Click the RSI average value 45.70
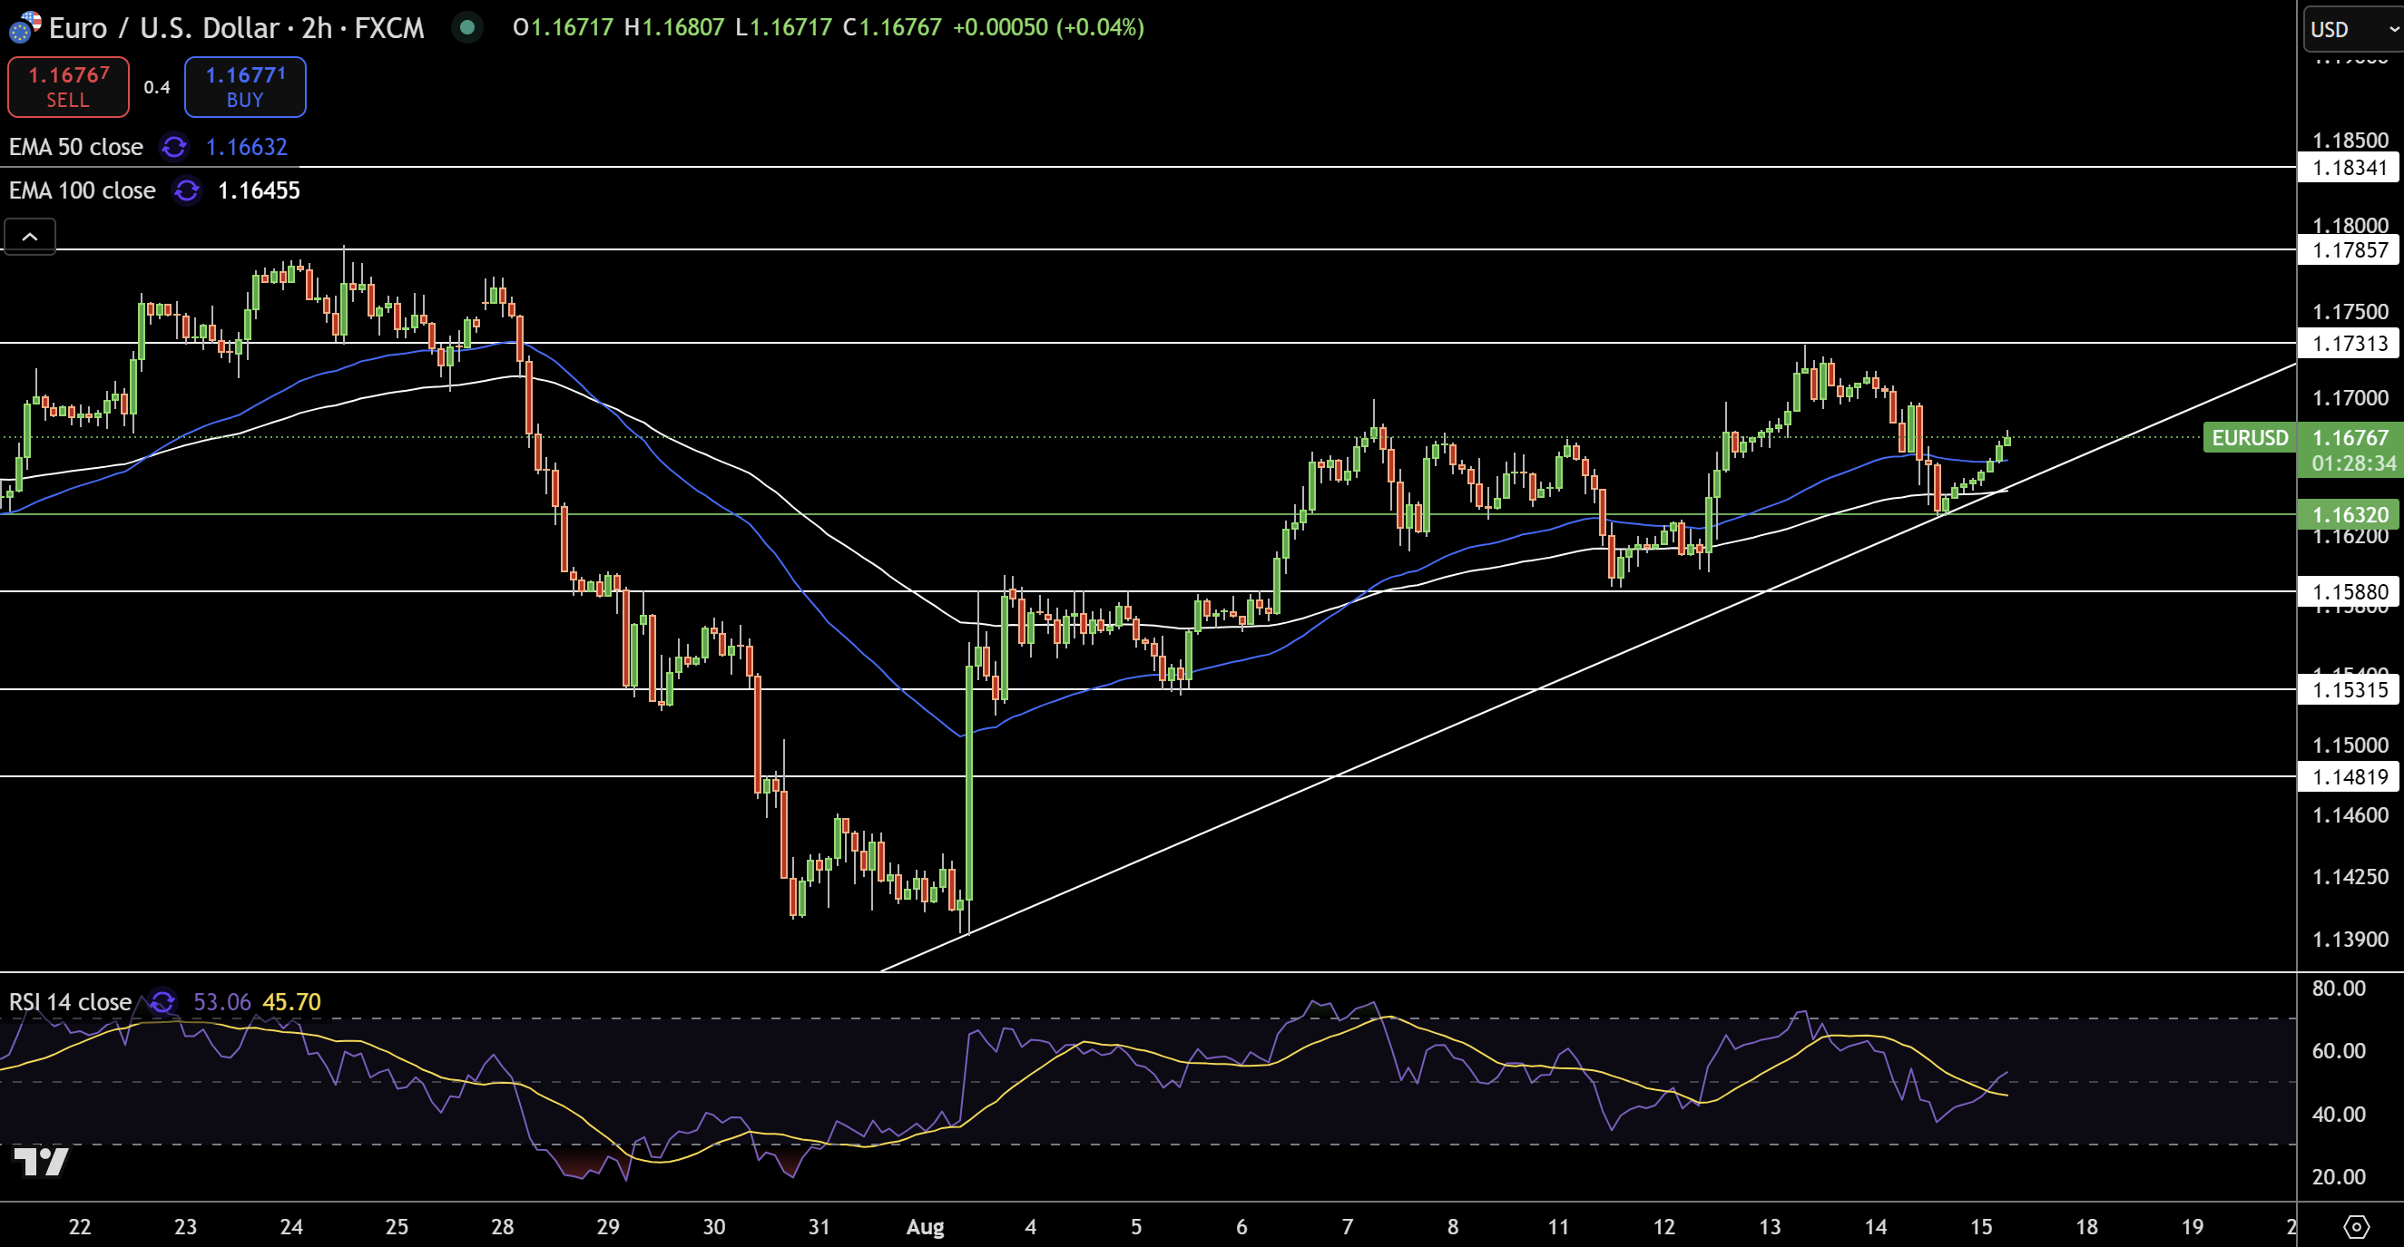The image size is (2404, 1247). [292, 1002]
